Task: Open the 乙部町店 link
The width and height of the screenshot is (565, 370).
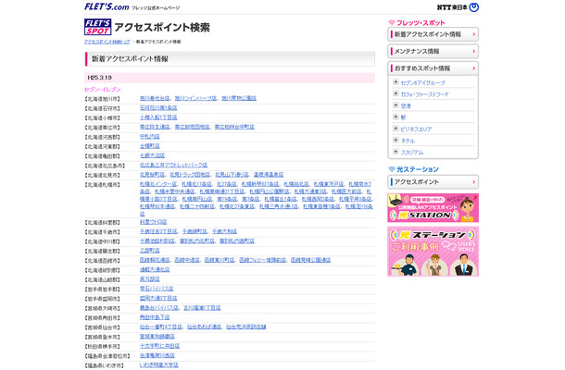Action: pyautogui.click(x=149, y=250)
